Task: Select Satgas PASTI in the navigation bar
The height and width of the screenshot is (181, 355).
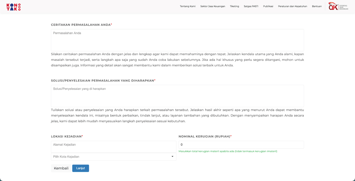Action: [251, 6]
